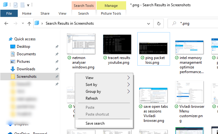The image size is (218, 134).
Task: Open Pictures in the navigation pane
Action: tap(23, 62)
